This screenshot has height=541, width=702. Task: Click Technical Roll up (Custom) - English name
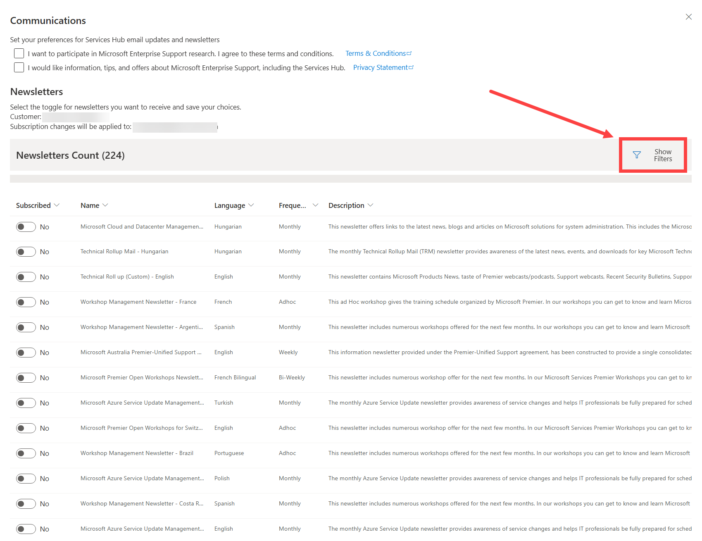click(127, 276)
